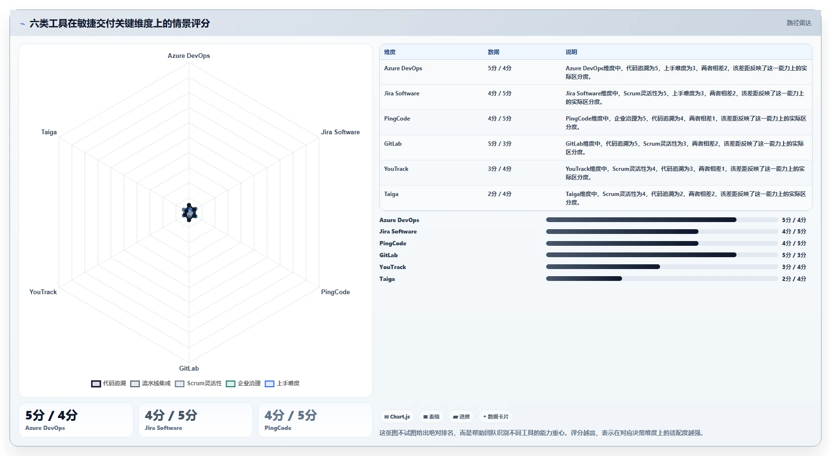The width and height of the screenshot is (831, 456).
Task: Click the 说明 column header
Action: pyautogui.click(x=571, y=52)
